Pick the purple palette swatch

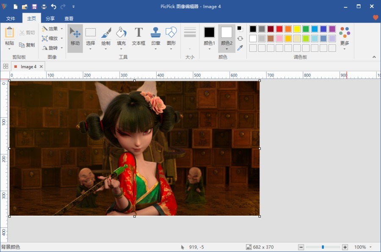pyautogui.click(x=332, y=29)
